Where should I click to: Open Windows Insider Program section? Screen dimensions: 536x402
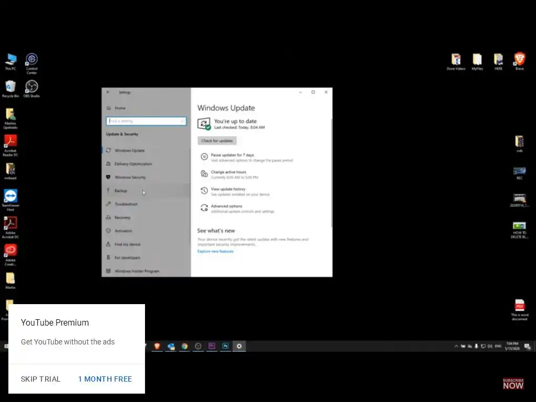(146, 271)
